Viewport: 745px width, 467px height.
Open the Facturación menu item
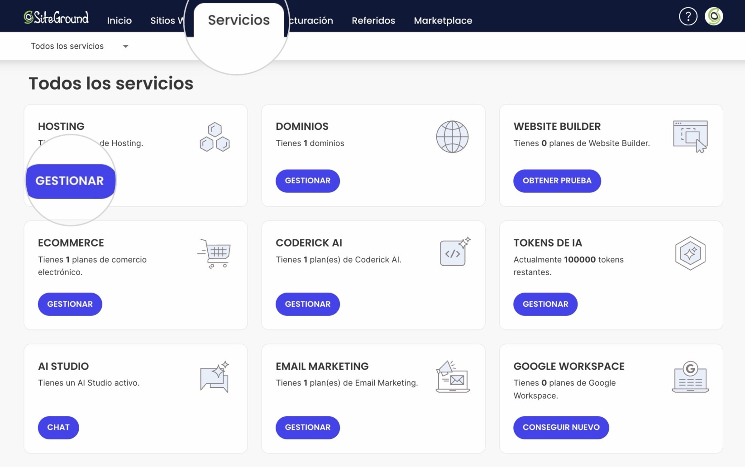pos(311,20)
